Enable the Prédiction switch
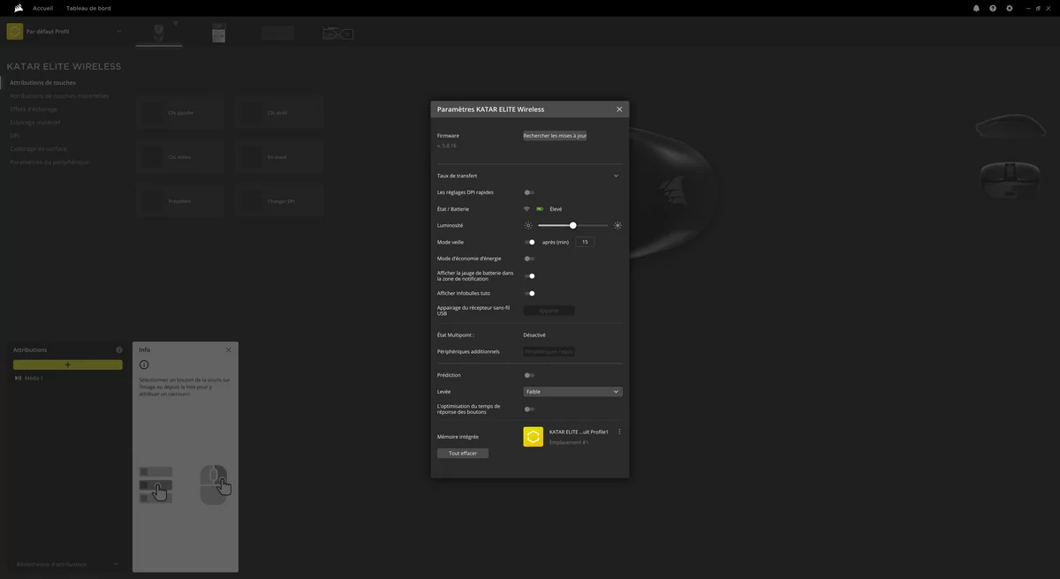 coord(529,375)
